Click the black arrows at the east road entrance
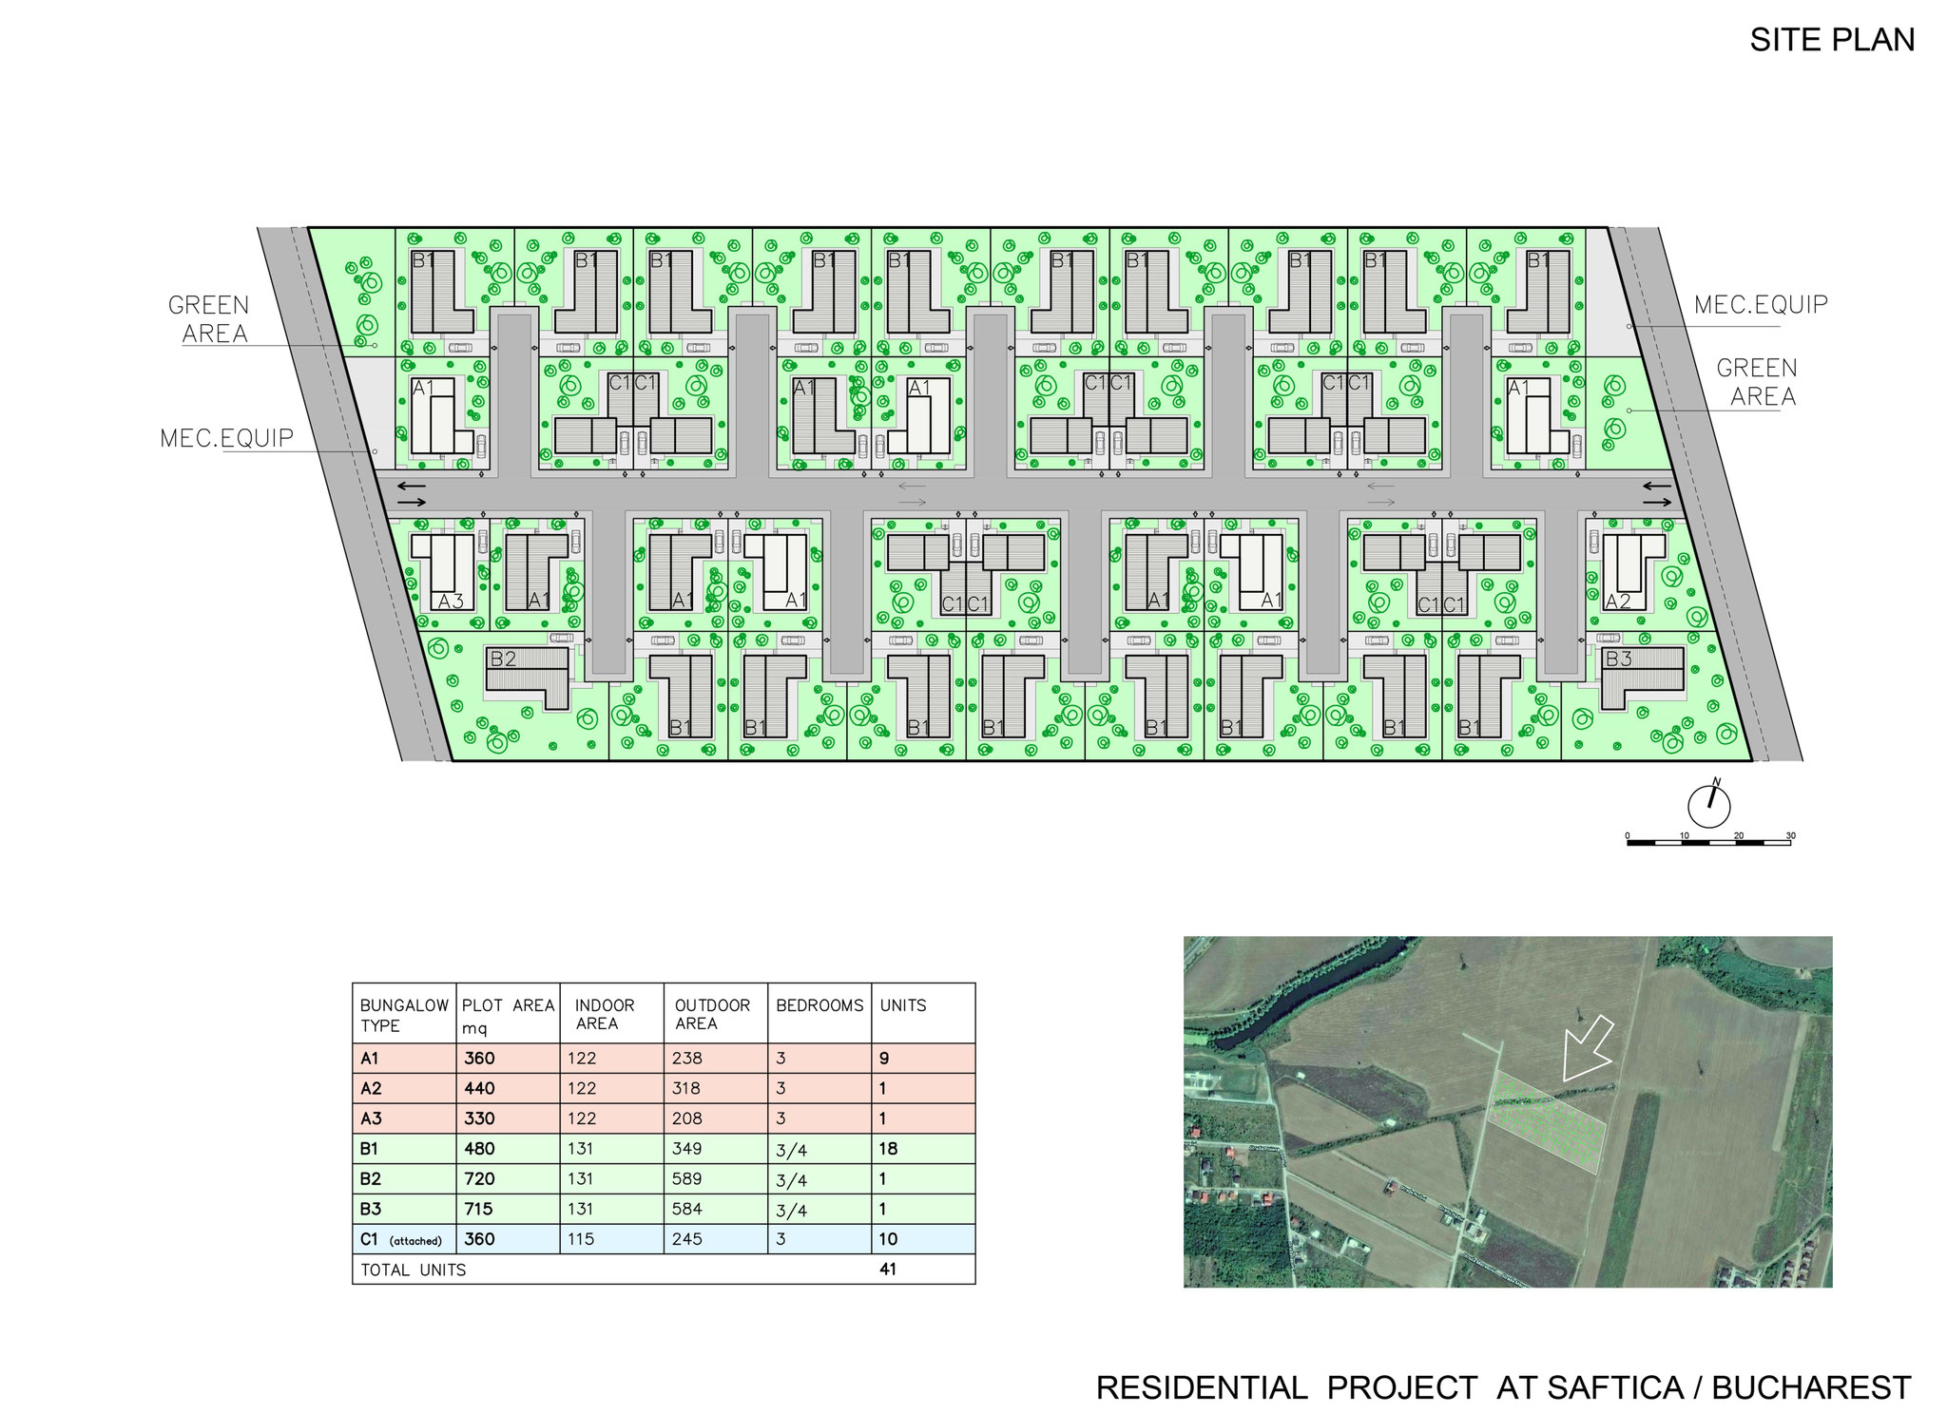 1657,493
